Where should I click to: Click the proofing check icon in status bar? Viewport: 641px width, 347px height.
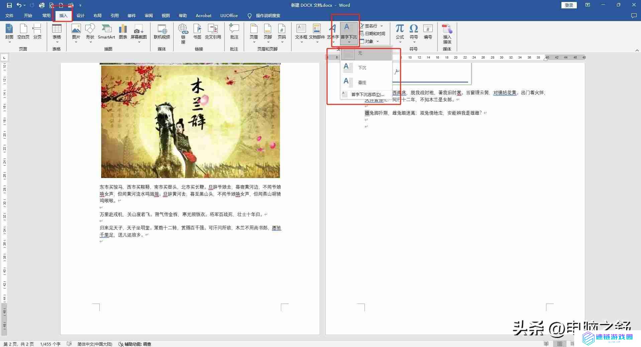69,344
